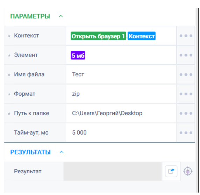Image resolution: width=200 pixels, height=195 pixels.
Task: Click the export result arrow icon
Action: click(x=171, y=171)
